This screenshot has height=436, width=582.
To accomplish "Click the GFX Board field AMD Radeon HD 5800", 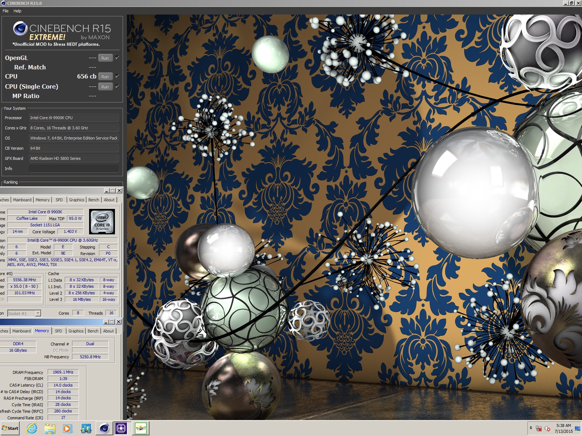I will point(73,158).
